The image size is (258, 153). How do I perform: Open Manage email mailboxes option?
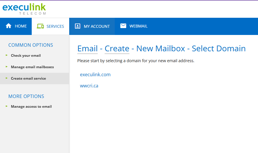[x=32, y=67]
